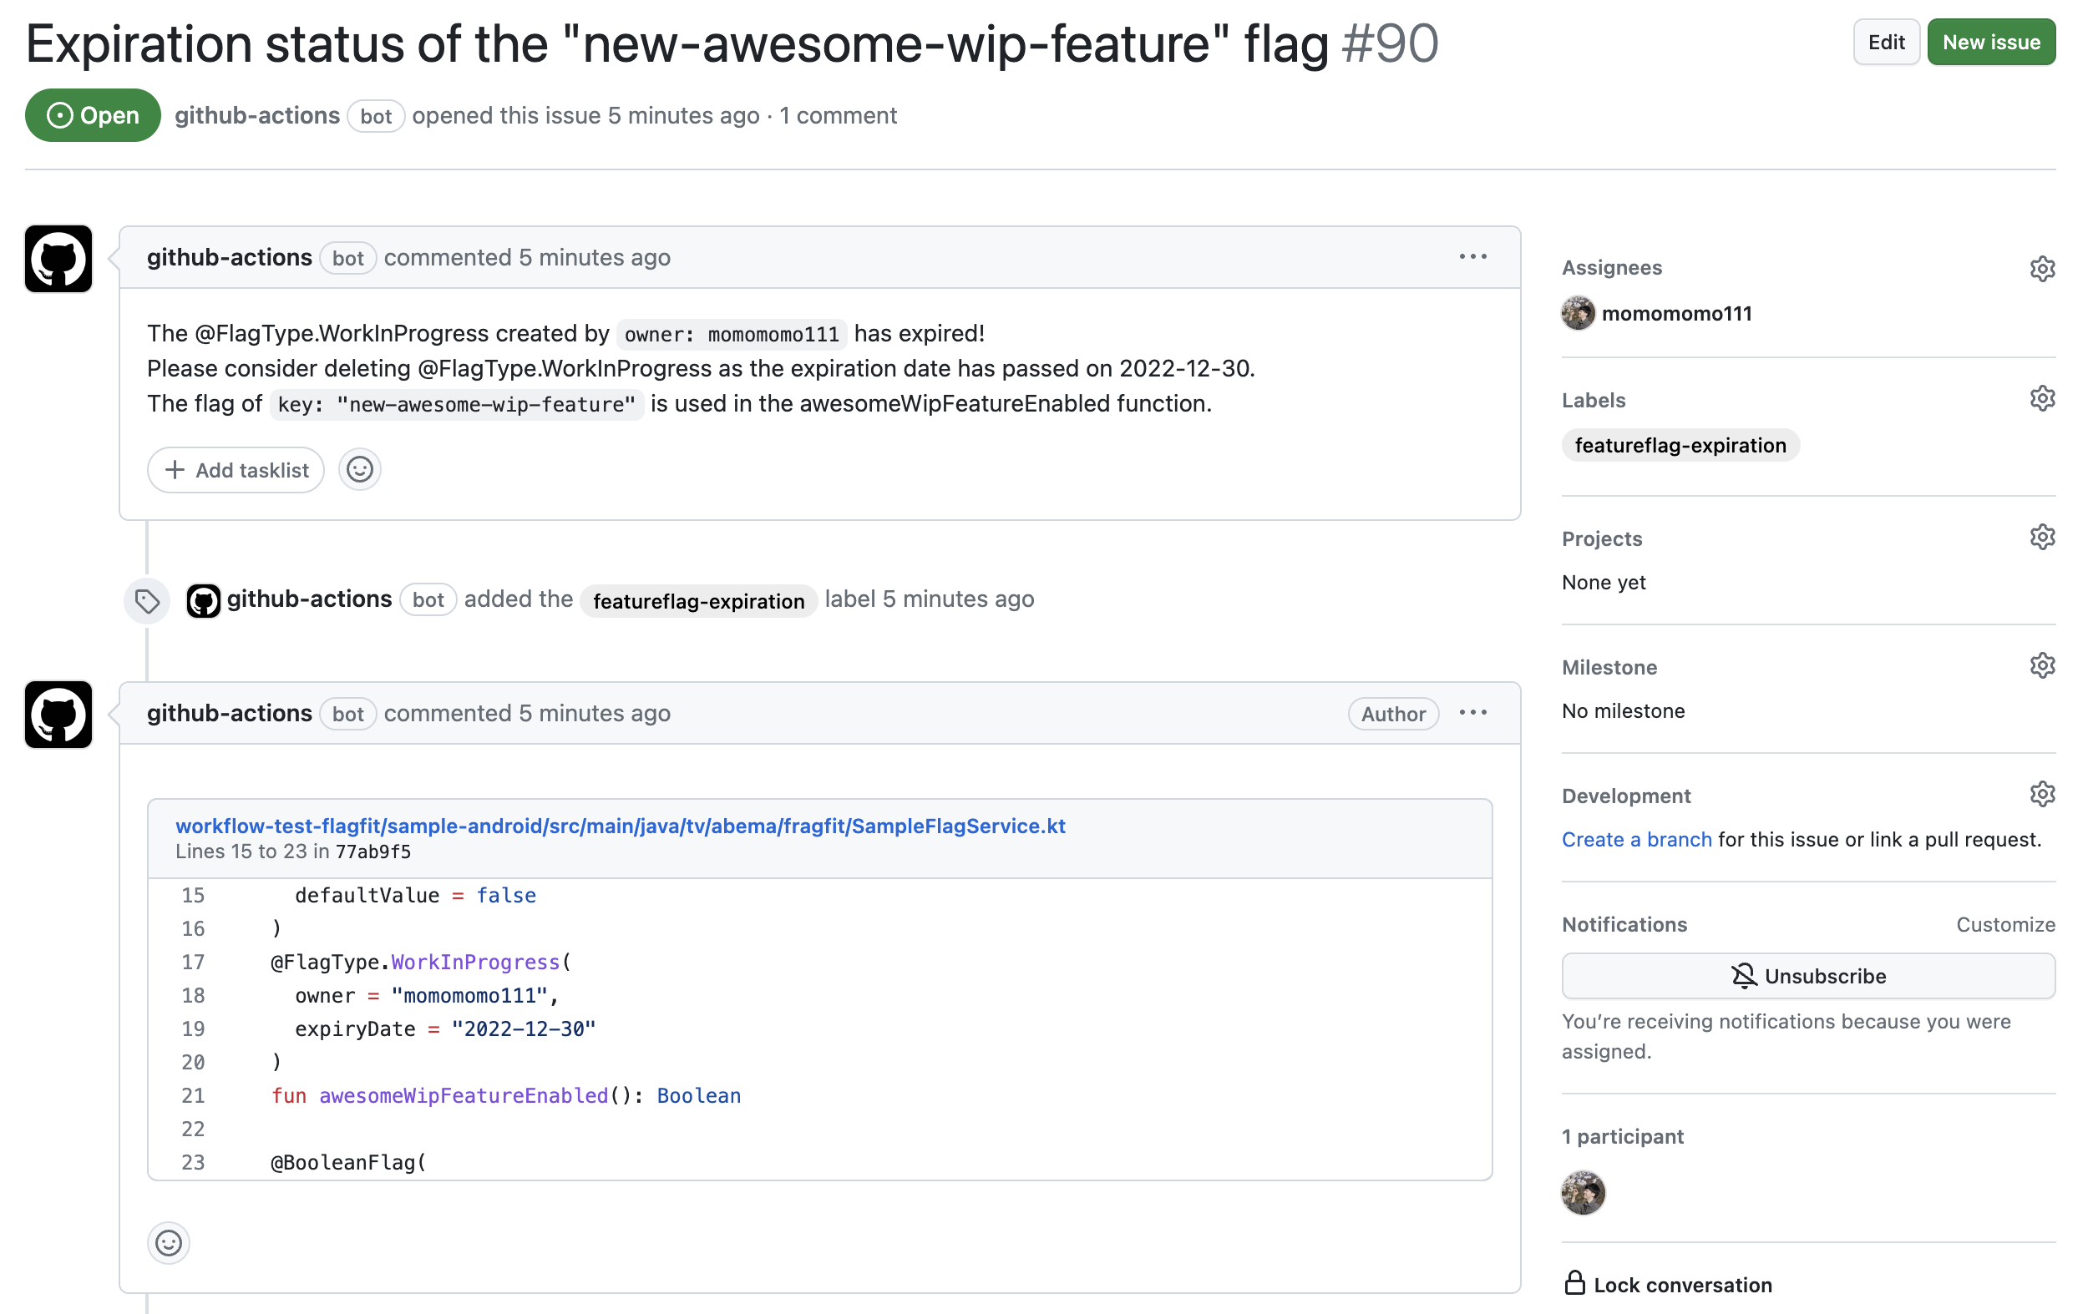This screenshot has width=2093, height=1314.
Task: Click the Author badge on second comment
Action: pyautogui.click(x=1392, y=715)
